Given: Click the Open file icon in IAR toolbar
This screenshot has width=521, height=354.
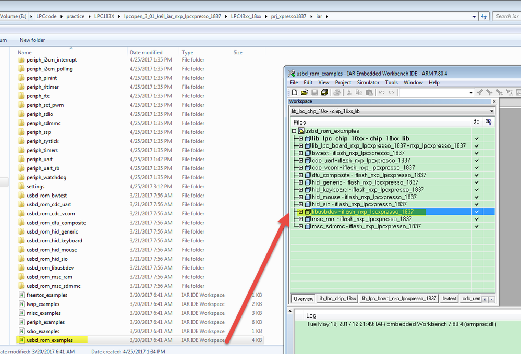Looking at the screenshot, I should (305, 93).
